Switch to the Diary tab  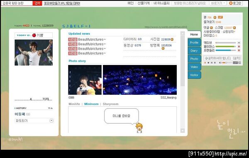(x=194, y=50)
